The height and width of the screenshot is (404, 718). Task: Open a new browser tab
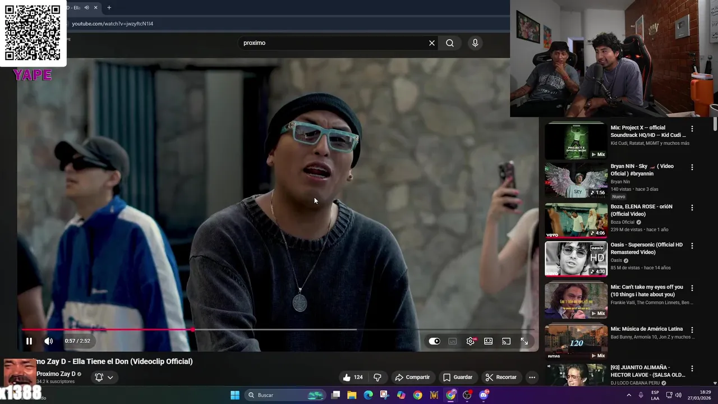[x=109, y=7]
